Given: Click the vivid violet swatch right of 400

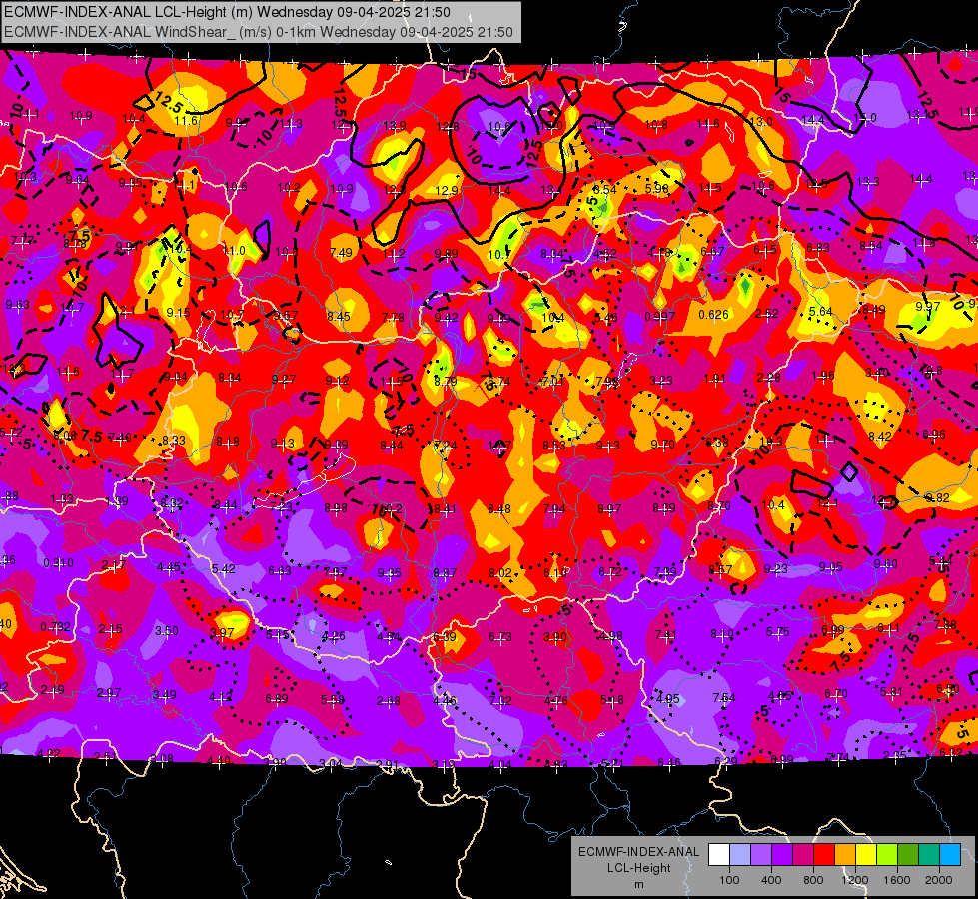Looking at the screenshot, I should (x=782, y=854).
